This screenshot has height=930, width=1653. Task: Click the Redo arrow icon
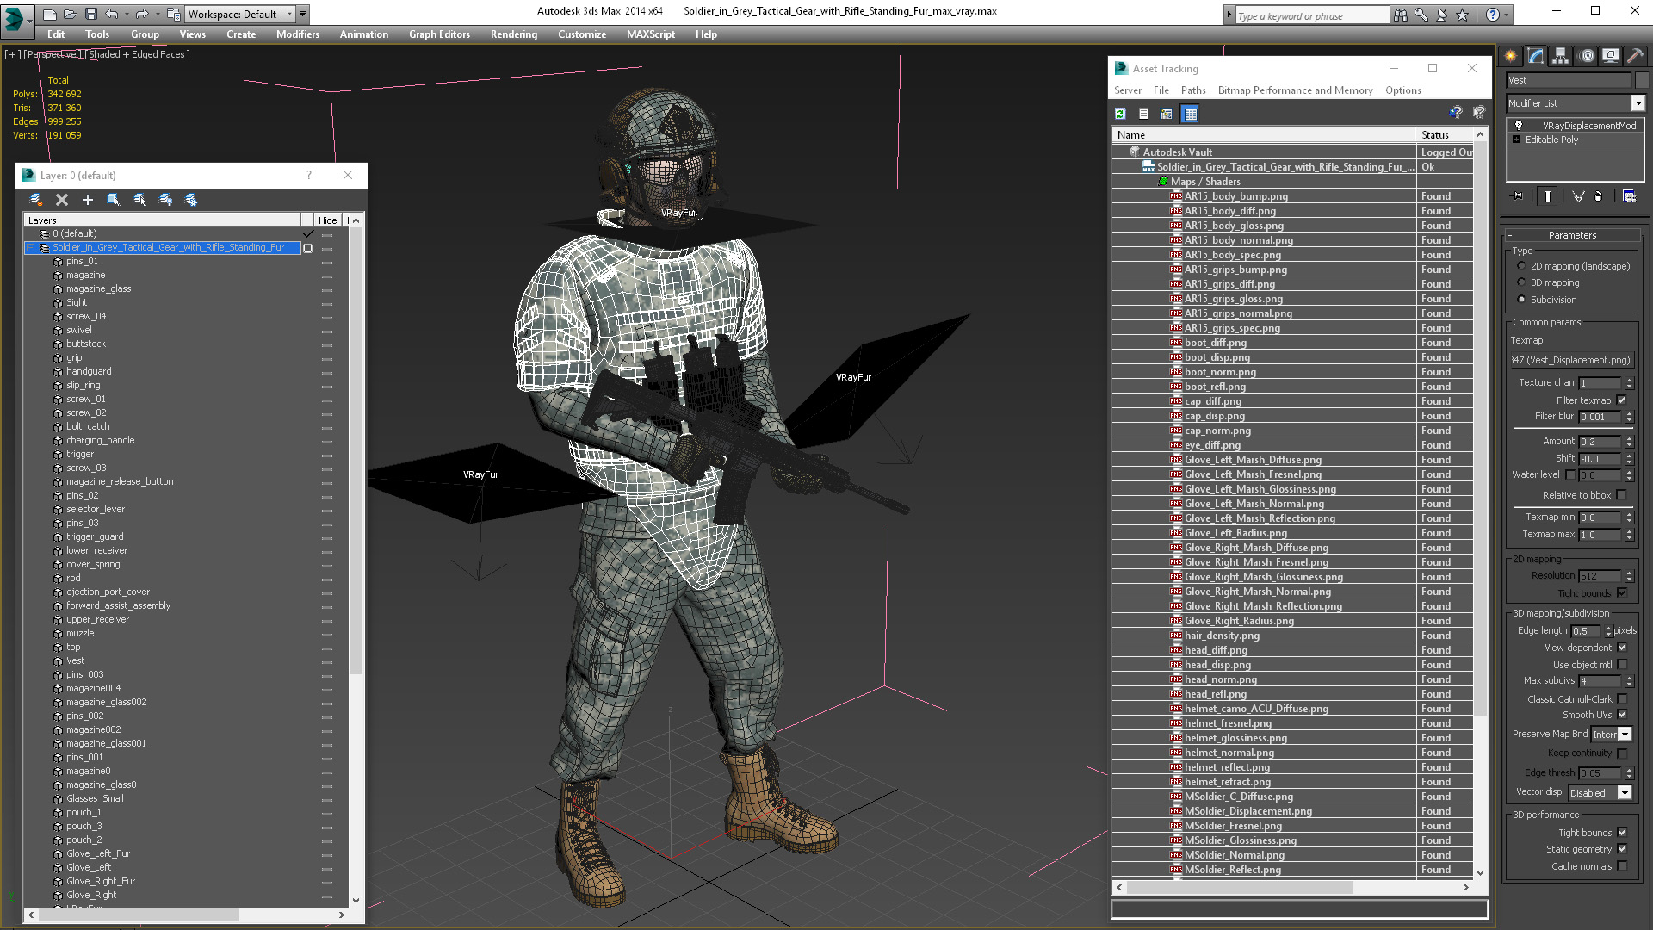tap(141, 14)
